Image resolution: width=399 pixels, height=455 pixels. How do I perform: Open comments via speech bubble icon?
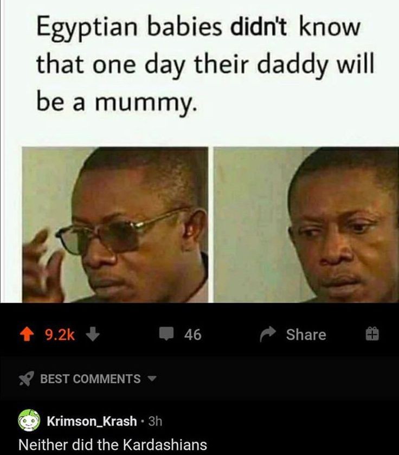166,334
